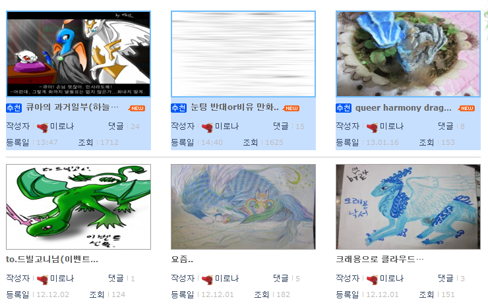Open the comic panel thumbnail with white dragon
Viewport: 488px width, 305px height.
click(78, 54)
